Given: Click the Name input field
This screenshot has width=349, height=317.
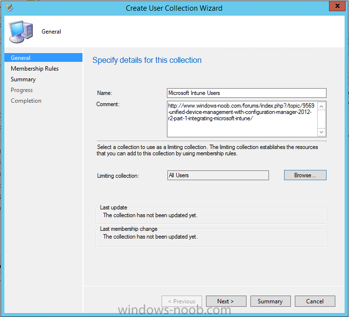Looking at the screenshot, I should [246, 93].
